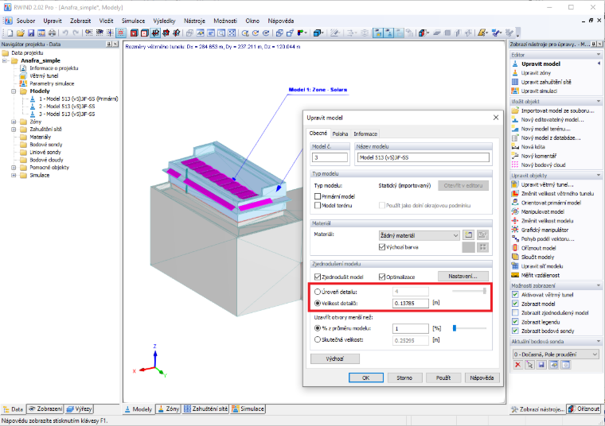The width and height of the screenshot is (605, 426).
Task: Expand the Pomocné objekty tree node
Action: point(14,168)
